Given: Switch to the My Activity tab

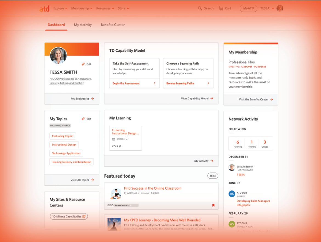Looking at the screenshot, I should 83,25.
